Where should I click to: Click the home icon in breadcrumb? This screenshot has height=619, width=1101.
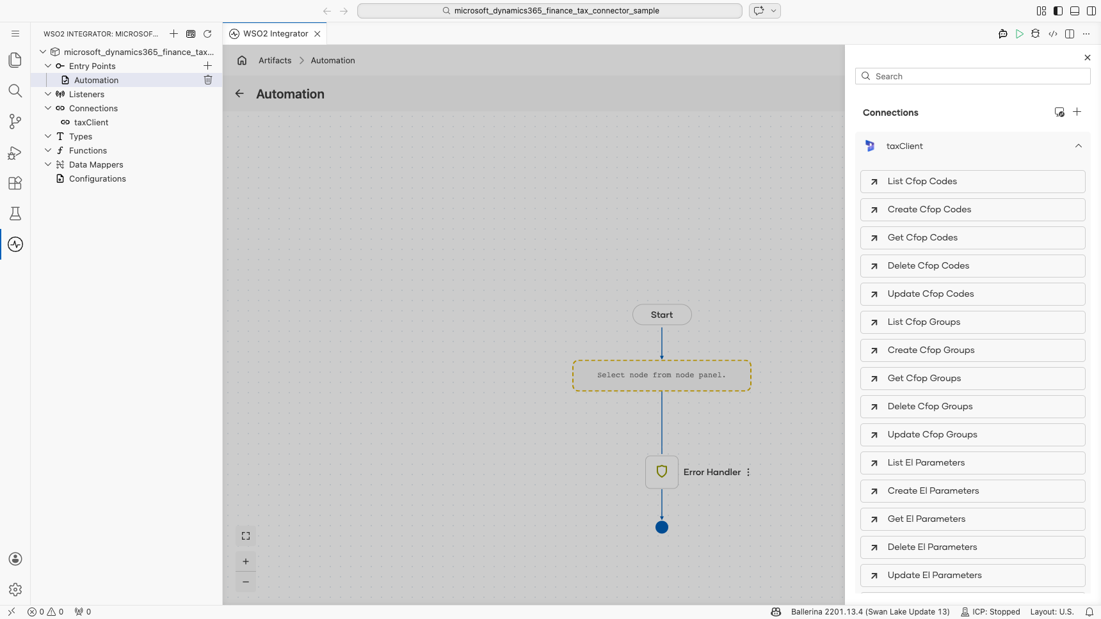pyautogui.click(x=242, y=60)
